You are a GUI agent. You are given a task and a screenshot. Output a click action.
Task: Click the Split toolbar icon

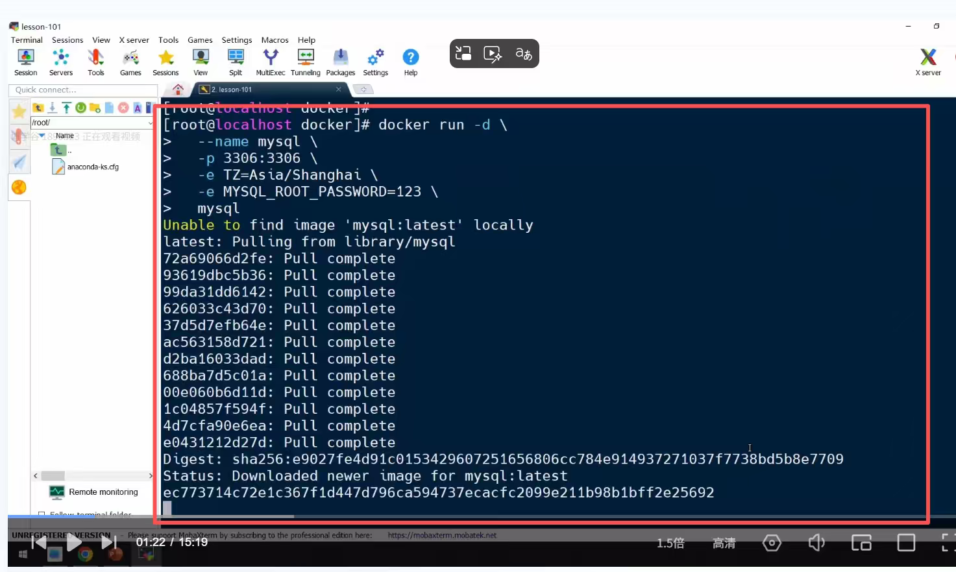(x=236, y=63)
